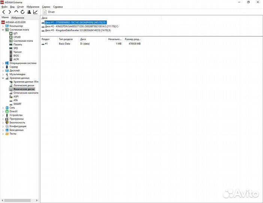Screen dimensions: 263x203
Task: Select Диск #2 KINGSTON SA400S37120G row
Action: click(x=80, y=26)
